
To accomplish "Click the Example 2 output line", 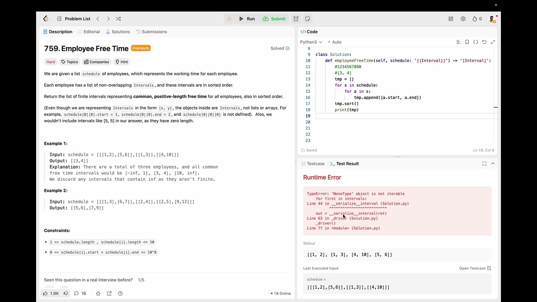I will click(x=76, y=208).
